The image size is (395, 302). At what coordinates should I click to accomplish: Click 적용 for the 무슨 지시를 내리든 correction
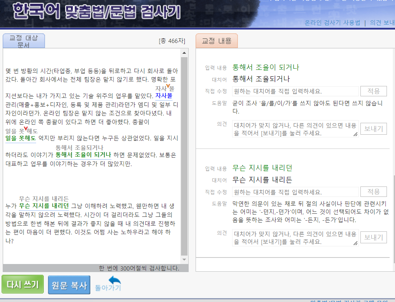click(x=373, y=192)
